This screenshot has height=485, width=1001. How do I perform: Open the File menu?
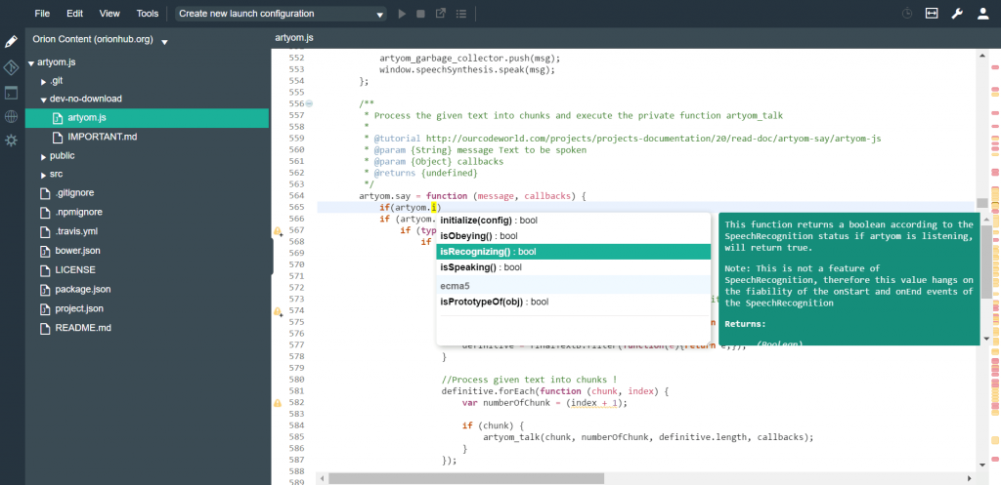tap(42, 14)
